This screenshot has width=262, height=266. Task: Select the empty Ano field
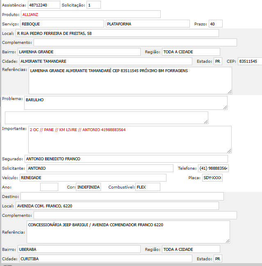(49, 187)
